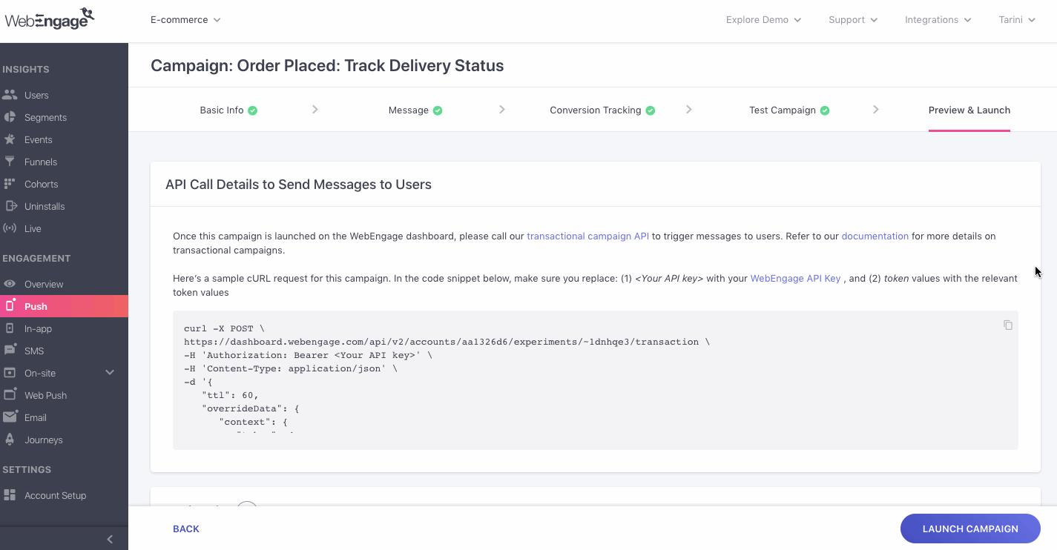Click the Launch Campaign button

(x=970, y=529)
